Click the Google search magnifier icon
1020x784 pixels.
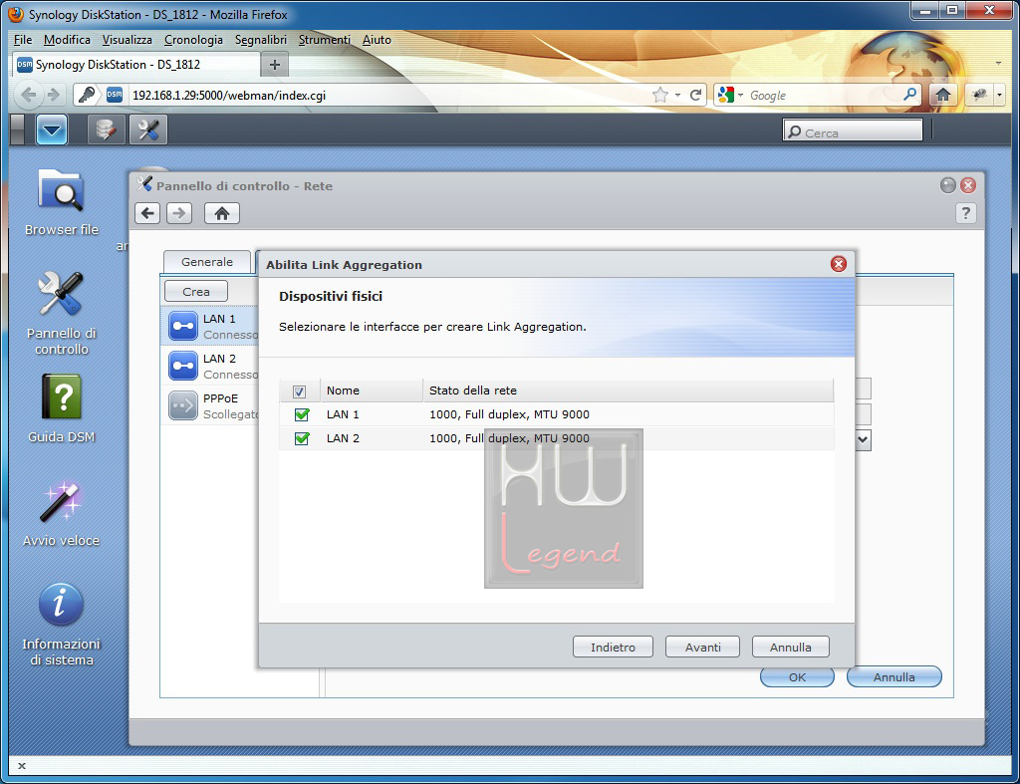(x=910, y=95)
